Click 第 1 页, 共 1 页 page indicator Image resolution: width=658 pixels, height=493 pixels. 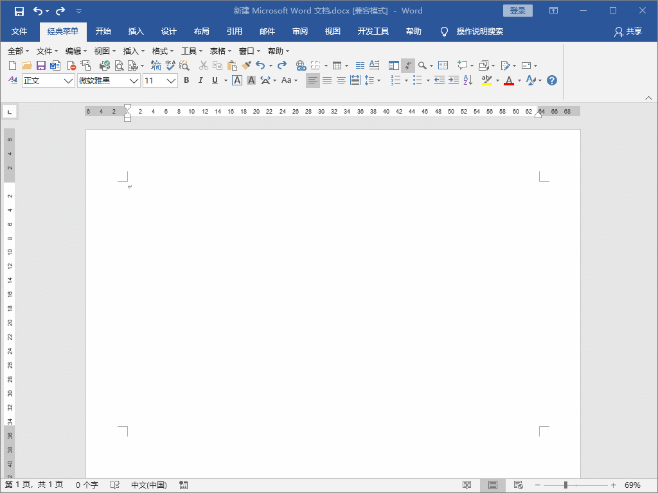click(x=34, y=485)
